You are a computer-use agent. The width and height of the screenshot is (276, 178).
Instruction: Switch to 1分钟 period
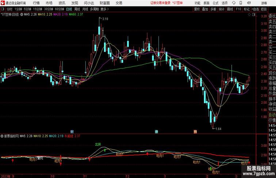point(18,9)
